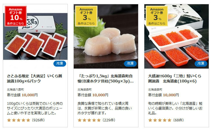Open title 大感謝!!600g「三特」鮭いくら
This screenshot has width=211, height=129.
(175, 78)
